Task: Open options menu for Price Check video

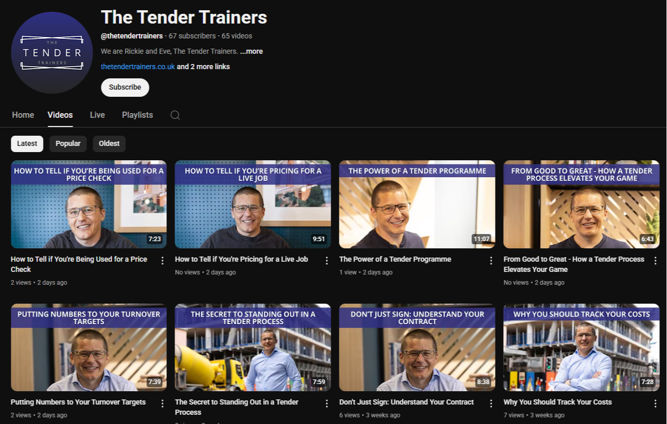Action: [x=163, y=261]
